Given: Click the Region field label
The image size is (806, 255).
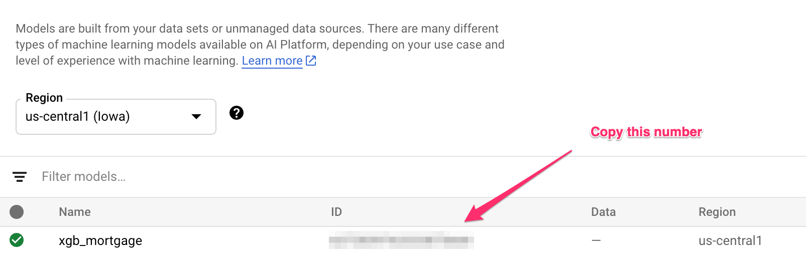Looking at the screenshot, I should 44,98.
